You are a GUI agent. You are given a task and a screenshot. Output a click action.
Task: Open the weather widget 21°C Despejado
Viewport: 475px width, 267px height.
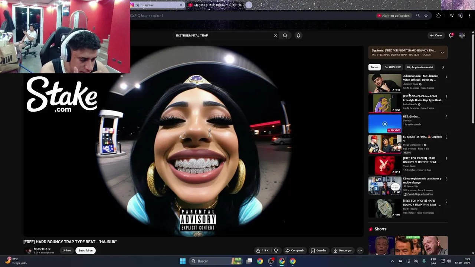point(16,261)
